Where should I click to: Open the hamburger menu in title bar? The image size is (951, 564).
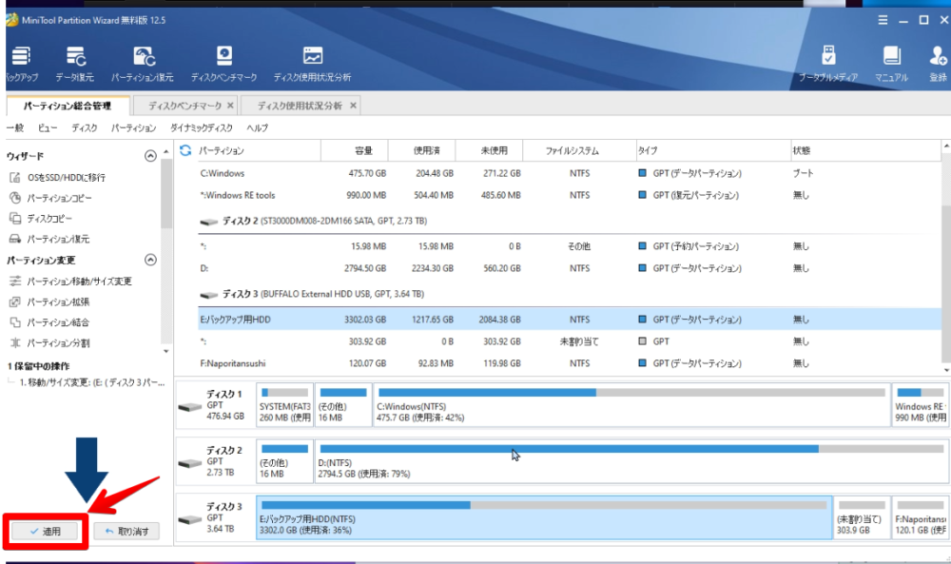click(x=883, y=20)
